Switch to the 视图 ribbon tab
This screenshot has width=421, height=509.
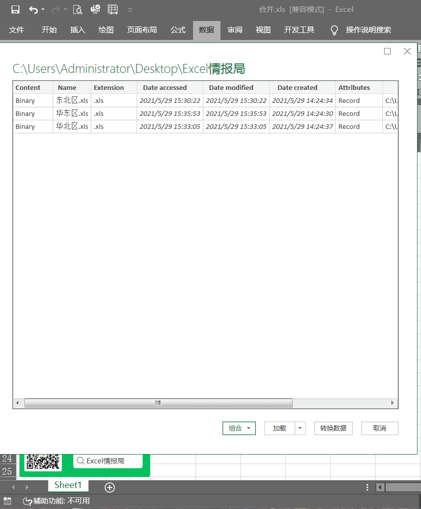(263, 30)
